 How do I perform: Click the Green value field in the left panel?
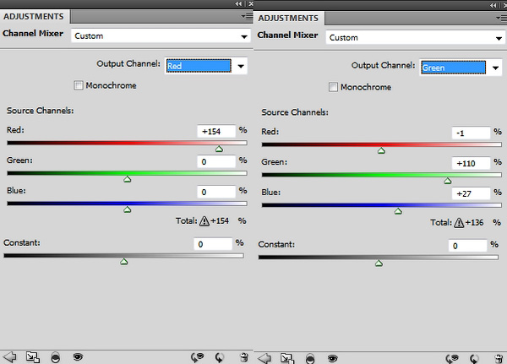[x=216, y=161]
